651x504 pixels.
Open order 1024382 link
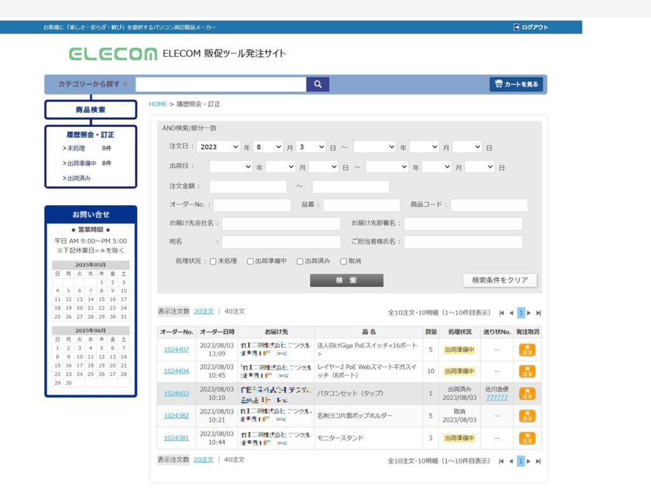pos(177,416)
